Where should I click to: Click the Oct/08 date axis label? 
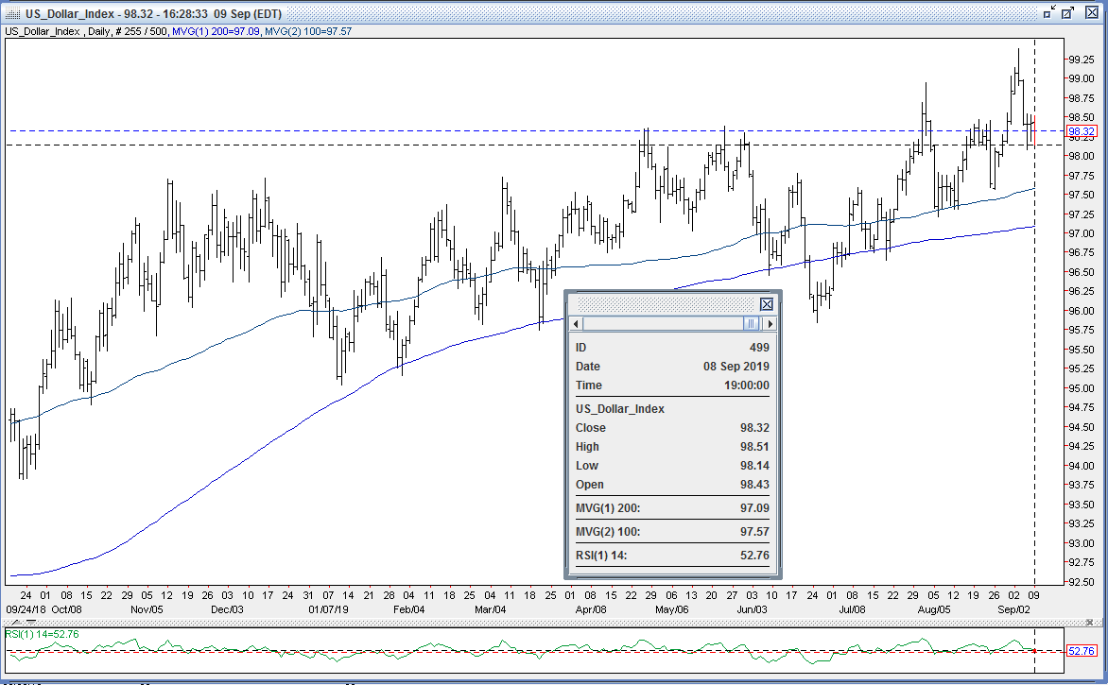point(66,609)
